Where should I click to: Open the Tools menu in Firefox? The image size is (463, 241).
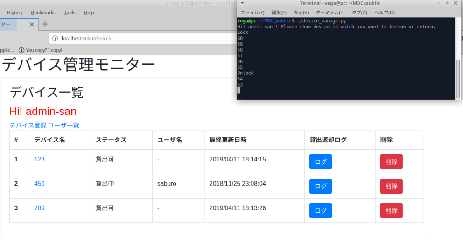tap(70, 13)
